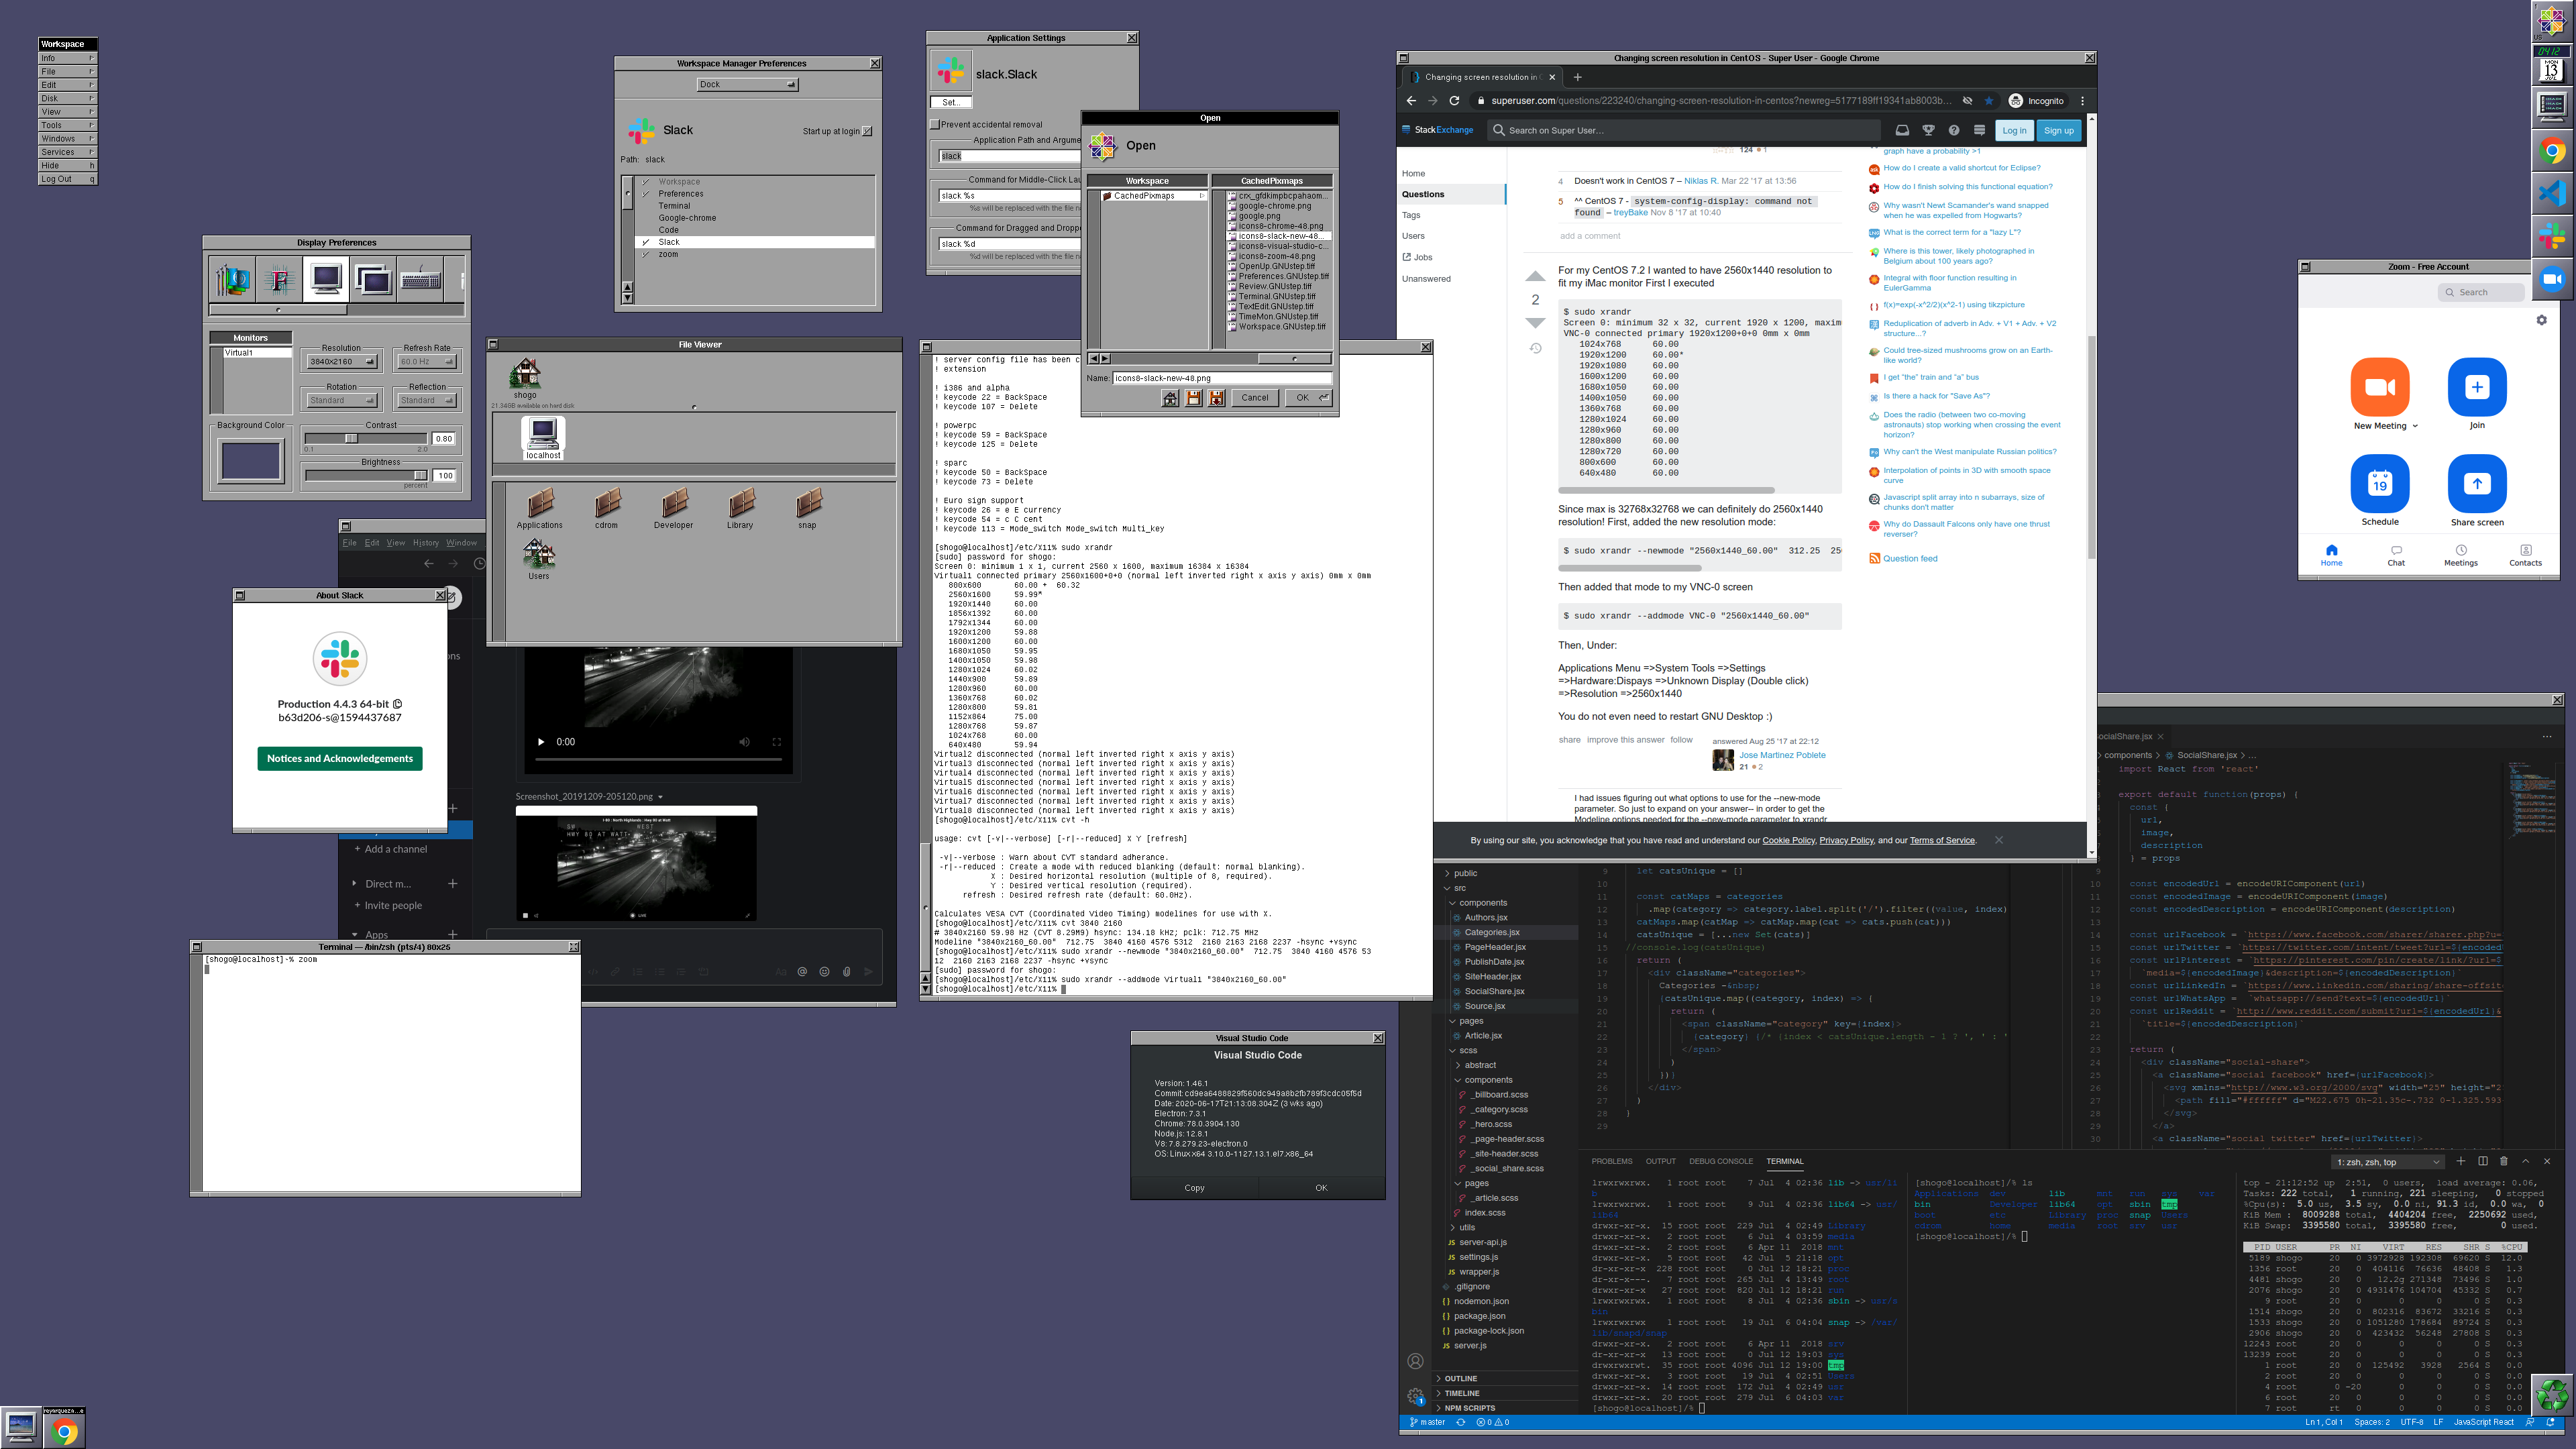Screen dimensions: 2576x1449
Task: Click the Notices and Acknowledgements button
Action: pos(340,759)
